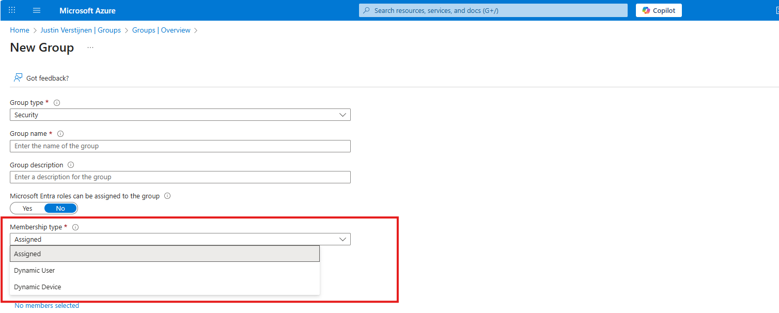Show info tooltip for Group type
The image size is (779, 313).
(x=57, y=103)
